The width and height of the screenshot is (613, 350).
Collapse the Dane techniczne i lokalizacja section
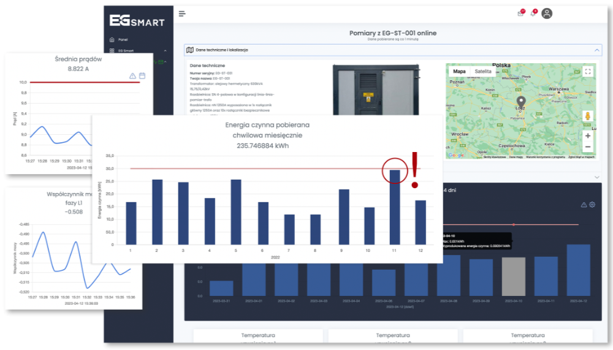pos(597,50)
